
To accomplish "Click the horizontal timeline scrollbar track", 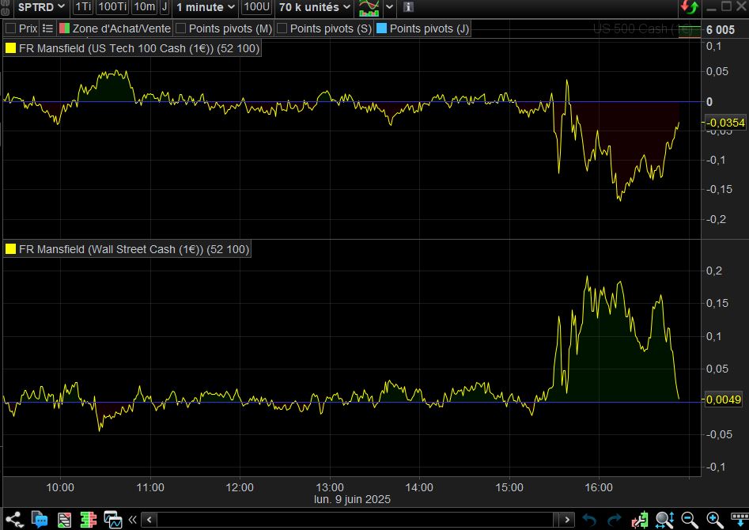I will [x=354, y=520].
